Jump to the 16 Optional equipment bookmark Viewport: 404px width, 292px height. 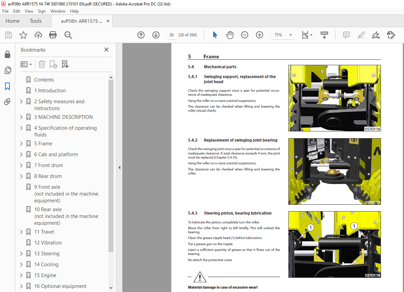click(60, 286)
